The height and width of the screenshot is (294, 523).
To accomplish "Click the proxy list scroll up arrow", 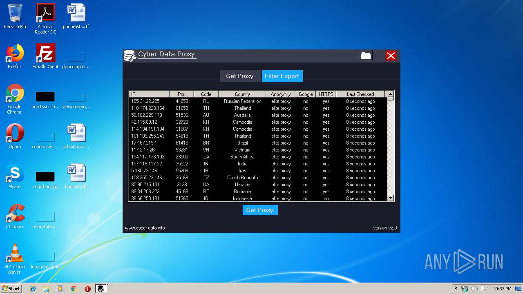I will tap(391, 94).
